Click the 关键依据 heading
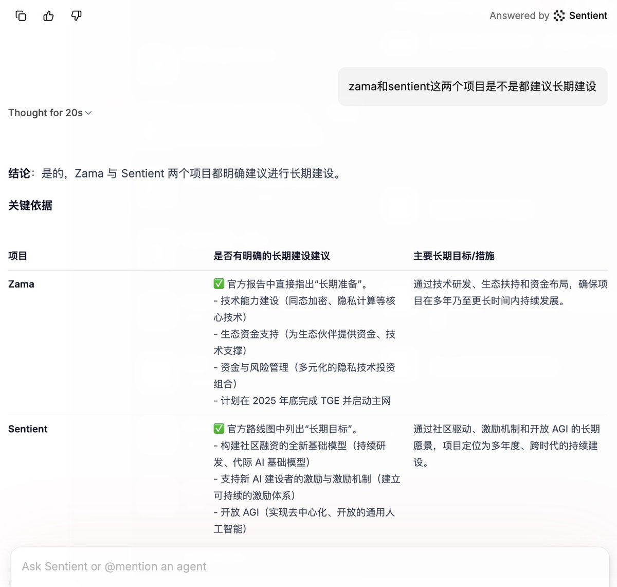617x587 pixels. click(x=30, y=206)
